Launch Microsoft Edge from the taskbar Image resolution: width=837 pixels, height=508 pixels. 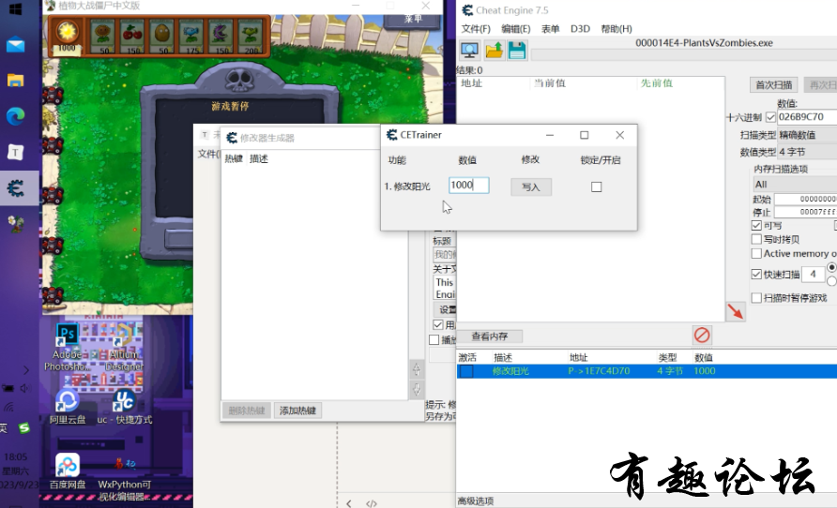tap(15, 116)
